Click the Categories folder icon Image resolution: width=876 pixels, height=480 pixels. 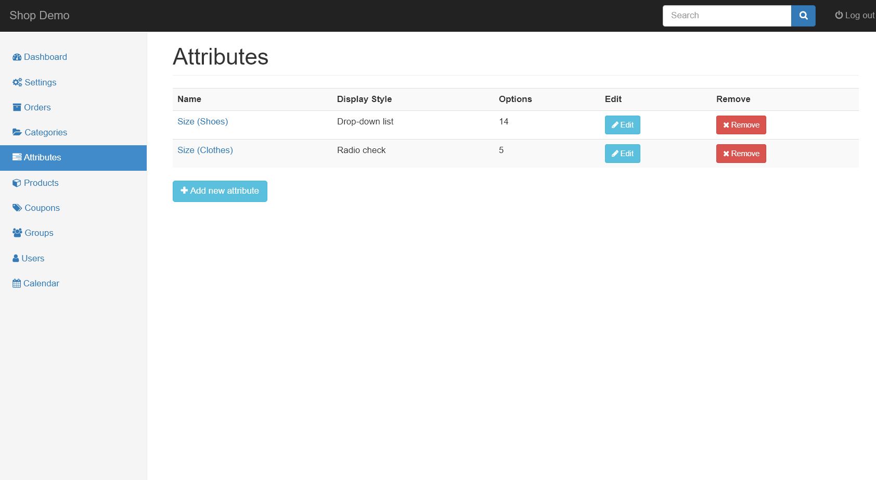click(x=17, y=132)
